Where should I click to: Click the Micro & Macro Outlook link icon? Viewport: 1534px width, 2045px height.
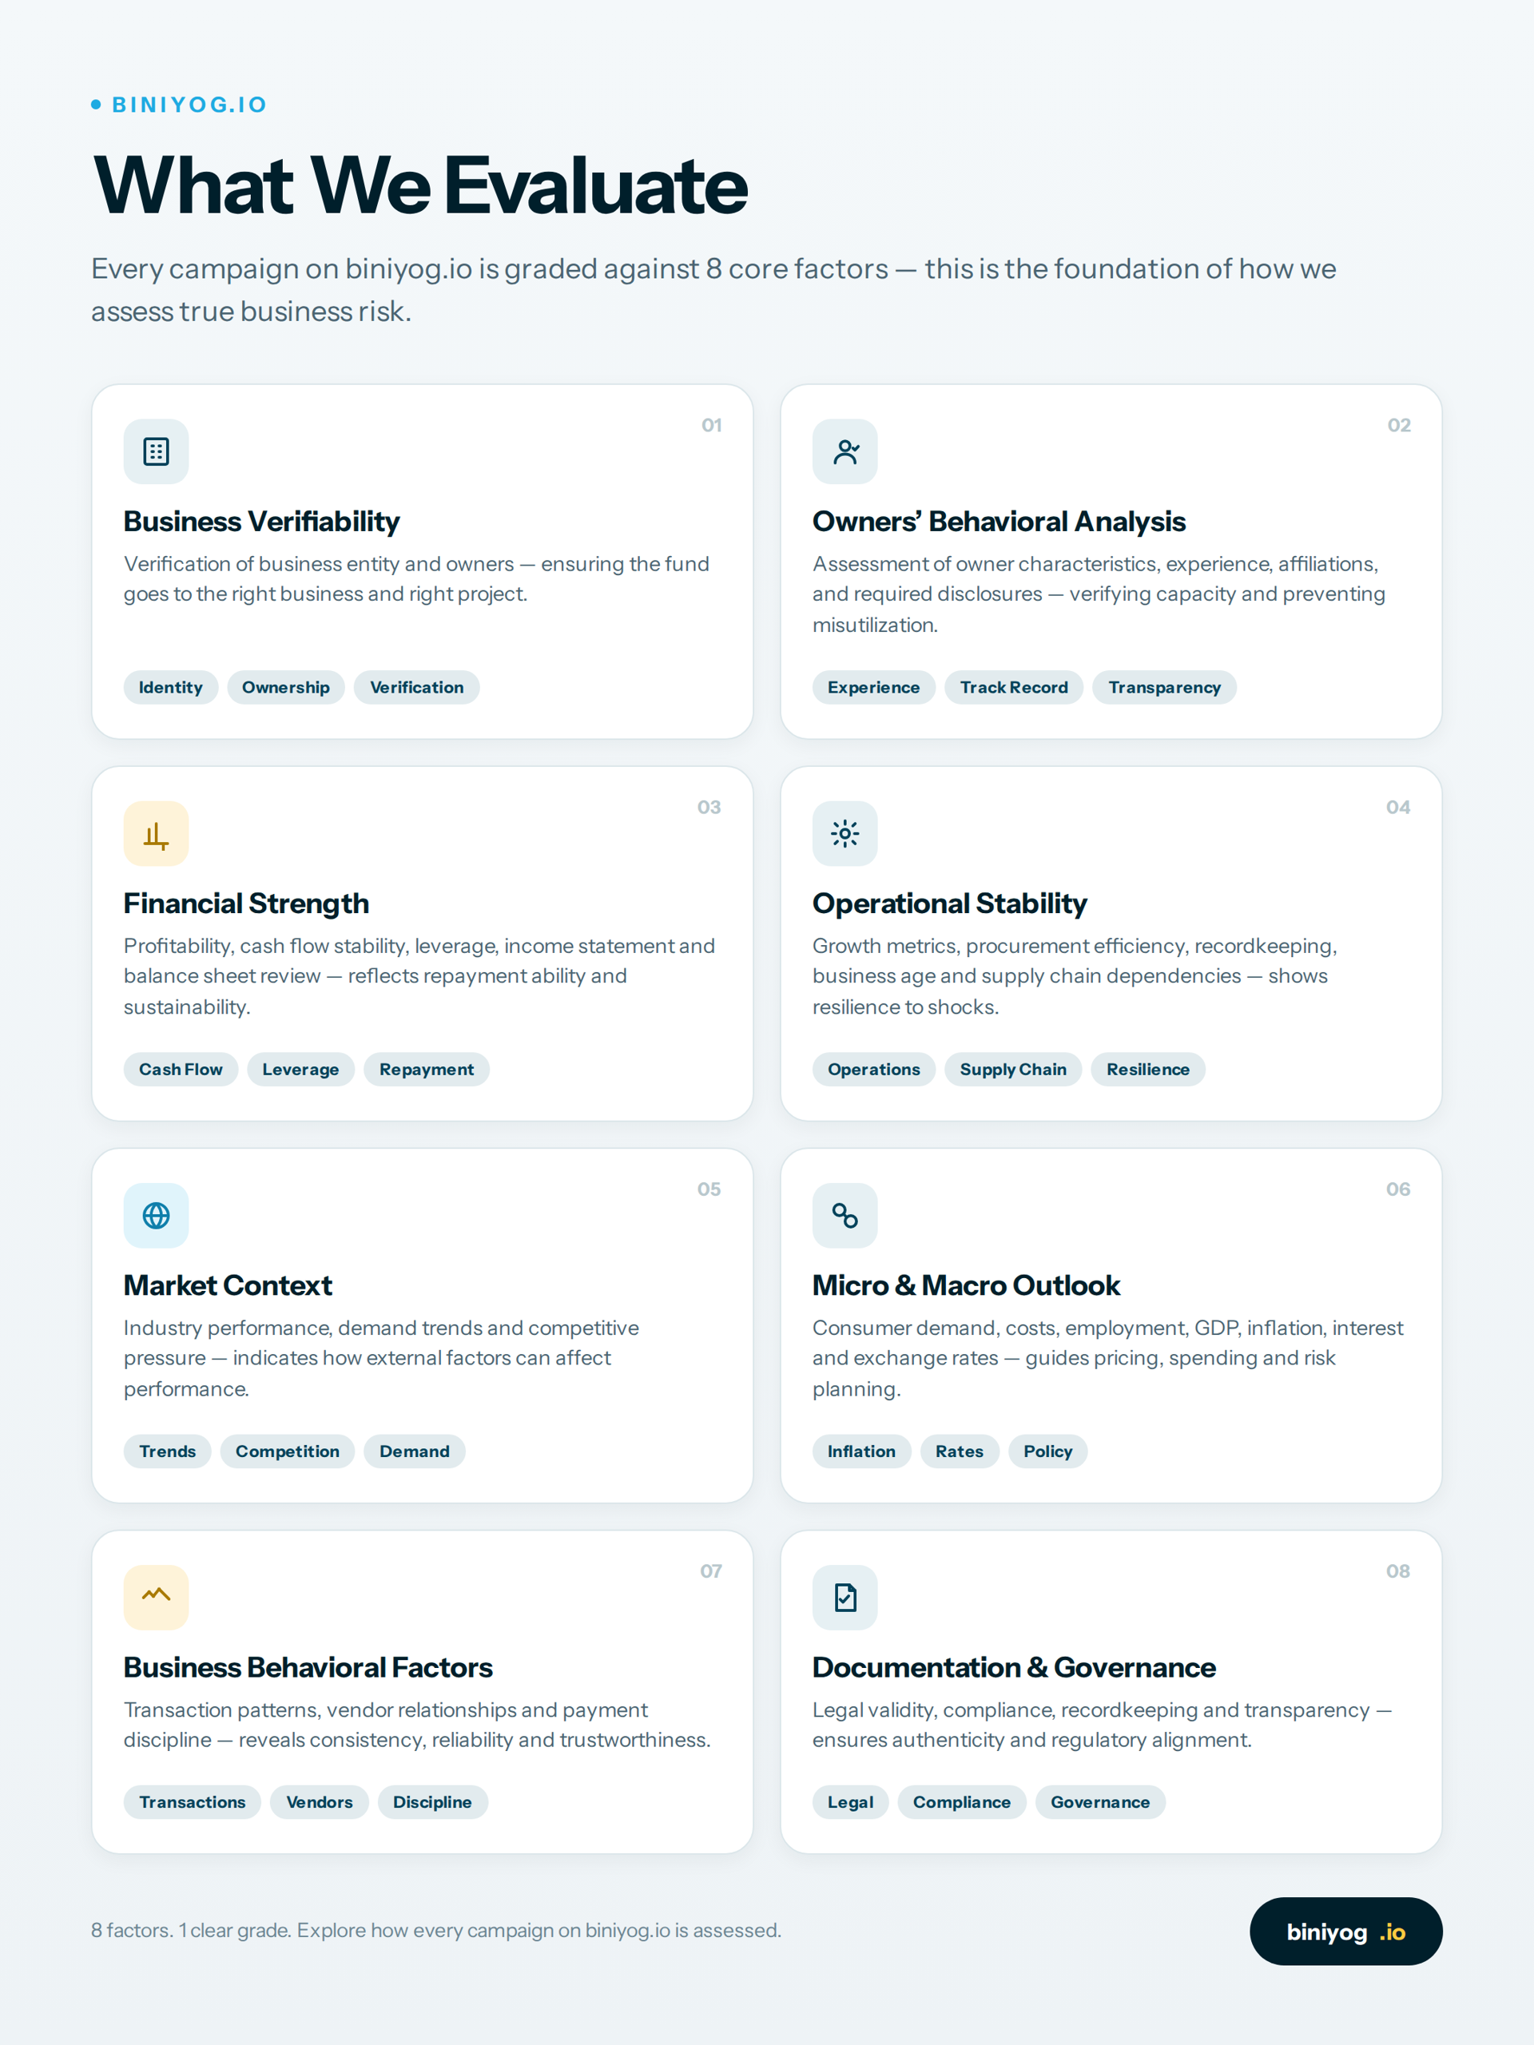(x=844, y=1215)
